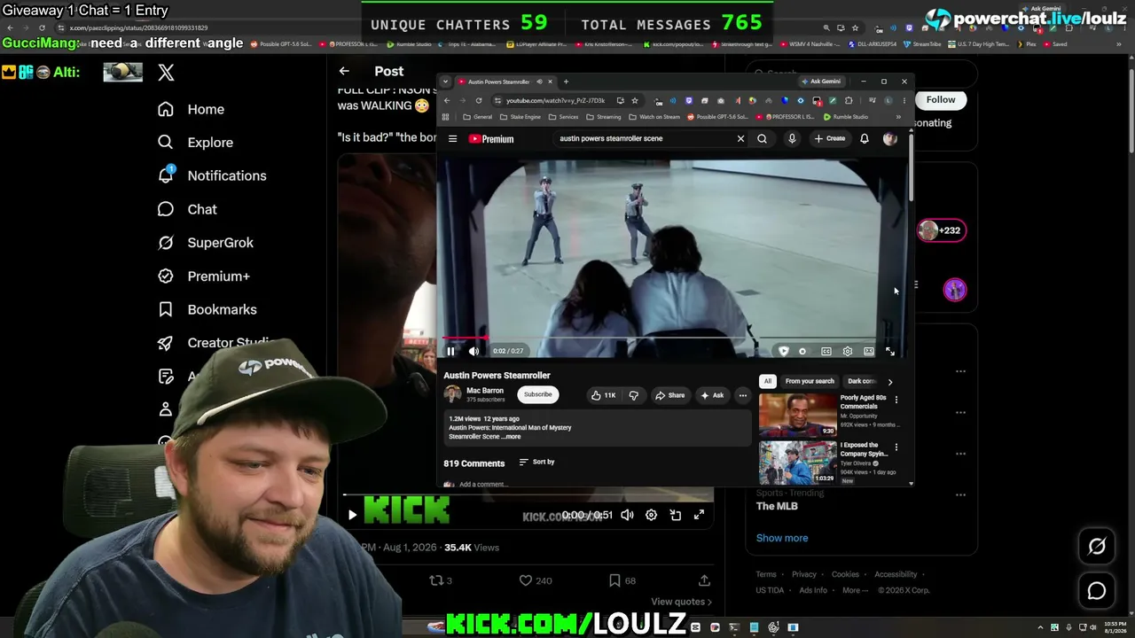
Task: Open the Stake Engine bookmarks folder
Action: point(521,117)
